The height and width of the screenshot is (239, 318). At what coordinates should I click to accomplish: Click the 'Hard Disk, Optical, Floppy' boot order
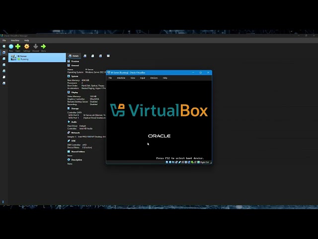pyautogui.click(x=93, y=86)
